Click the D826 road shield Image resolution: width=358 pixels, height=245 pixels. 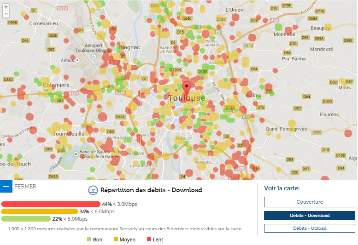point(317,132)
